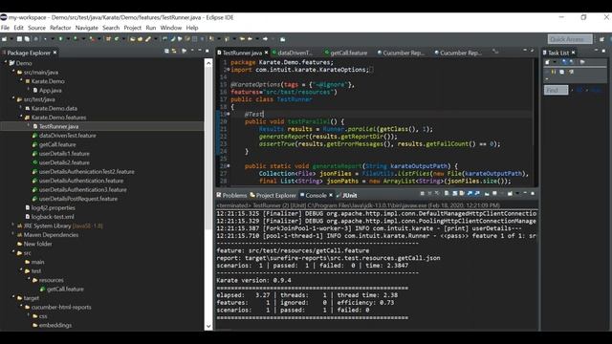Click the Clear Console toolbar icon
This screenshot has width=612, height=344.
pyautogui.click(x=447, y=193)
